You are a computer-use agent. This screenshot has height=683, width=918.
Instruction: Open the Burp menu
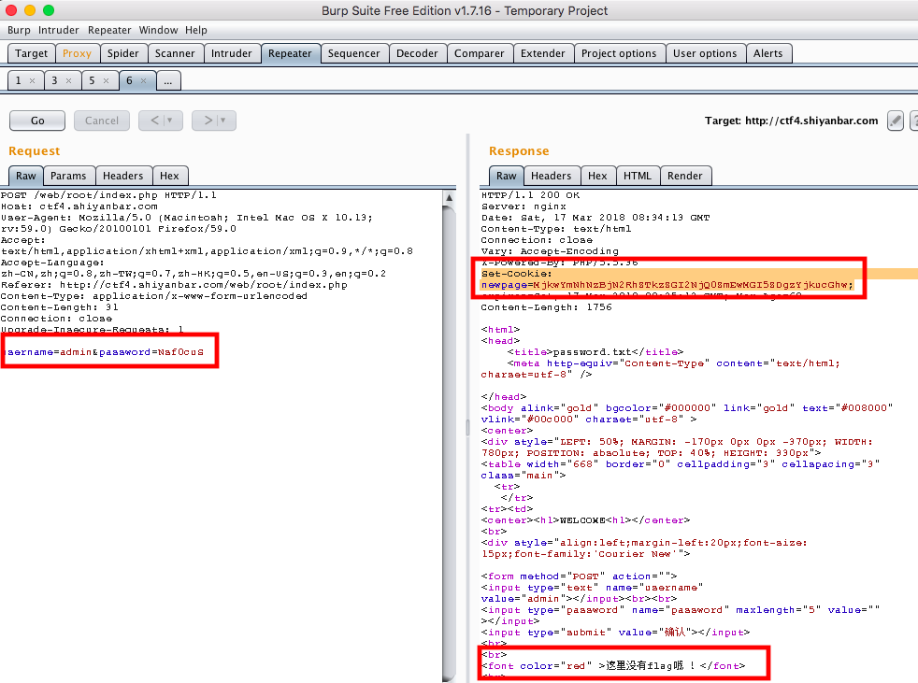tap(19, 30)
